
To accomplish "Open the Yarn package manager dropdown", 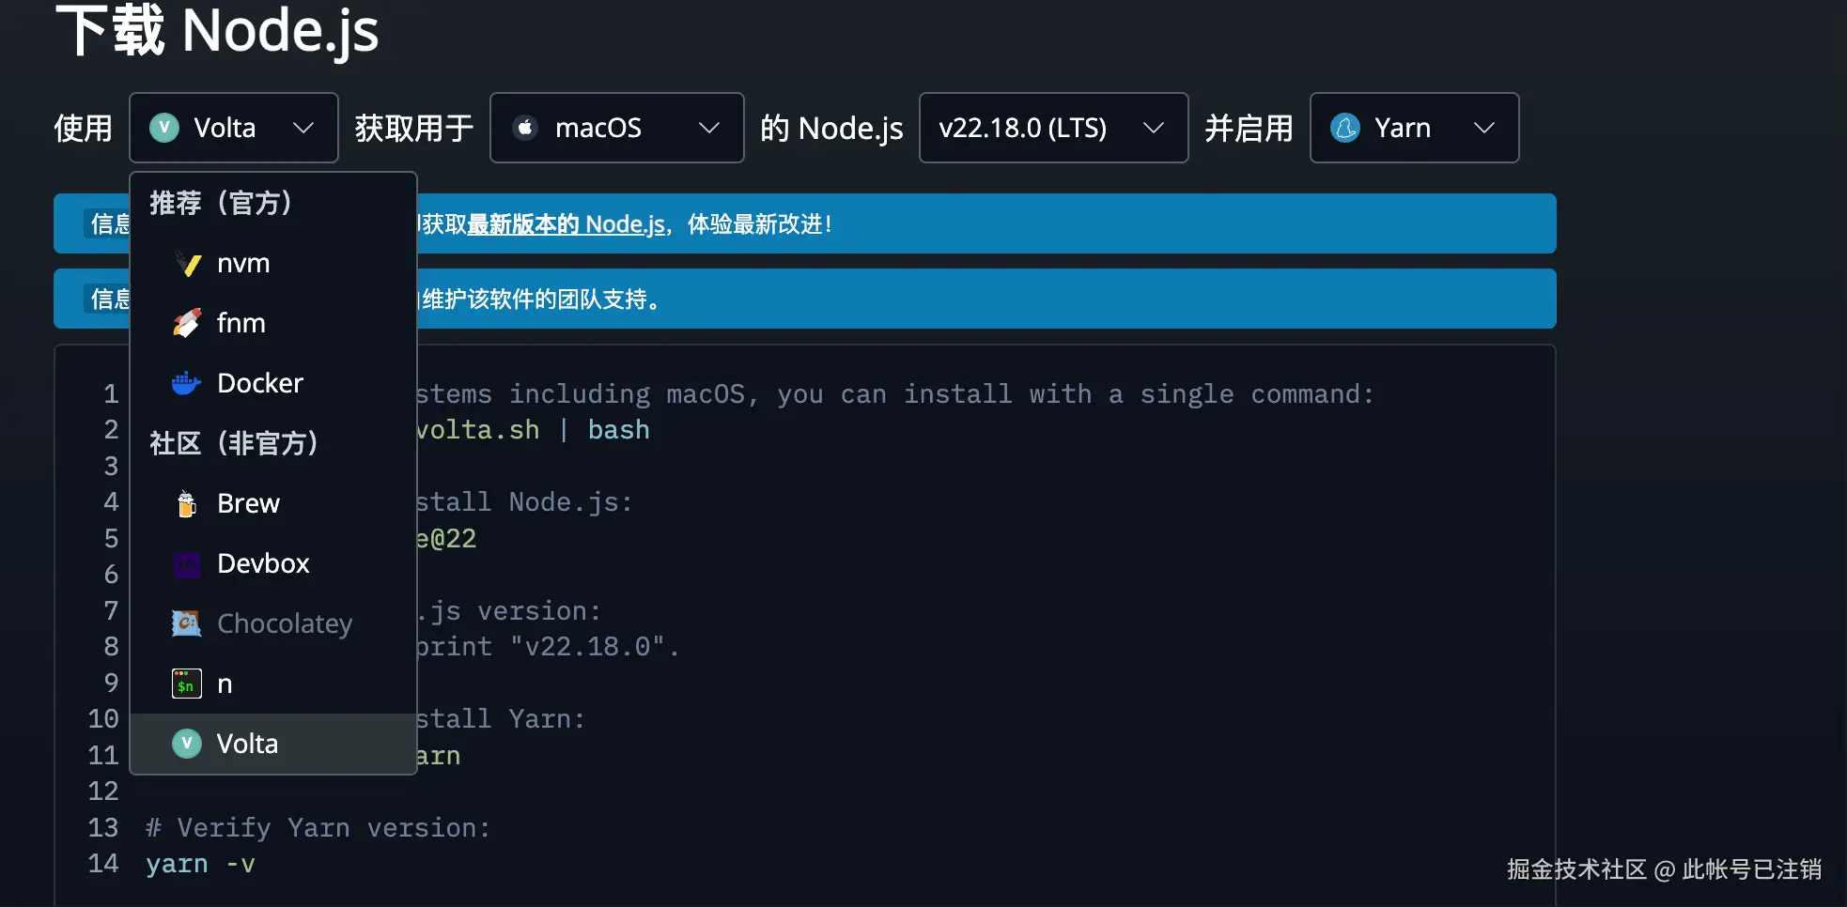I will coord(1413,128).
